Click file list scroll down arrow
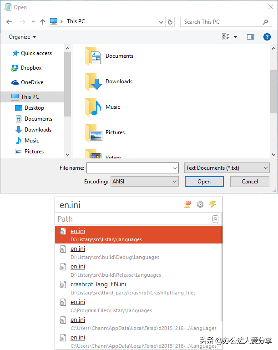 click(x=273, y=154)
